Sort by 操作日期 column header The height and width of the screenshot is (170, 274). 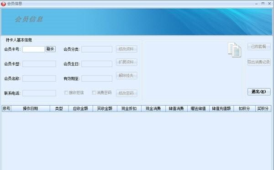pos(31,109)
